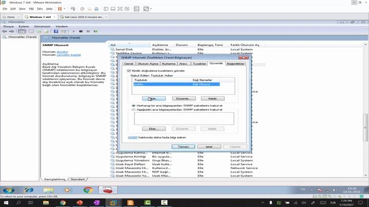Click VMware unity mode icon

click(x=127, y=9)
